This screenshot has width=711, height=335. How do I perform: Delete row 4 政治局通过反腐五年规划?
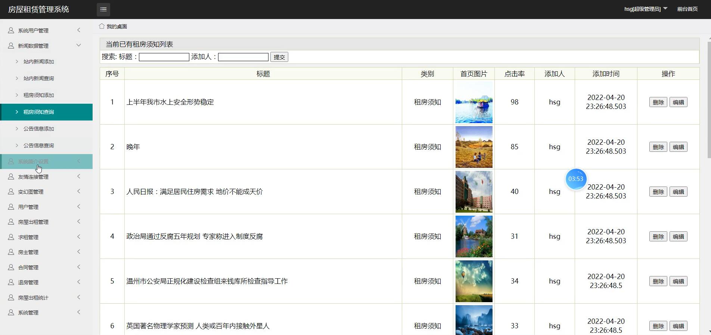click(x=658, y=237)
